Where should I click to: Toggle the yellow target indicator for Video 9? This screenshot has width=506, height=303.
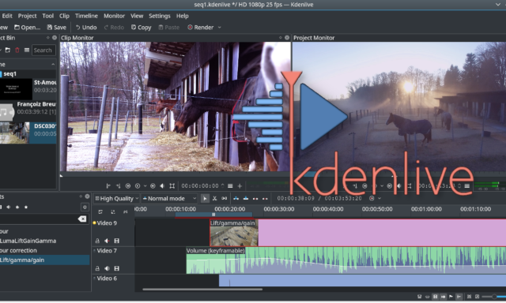click(94, 223)
